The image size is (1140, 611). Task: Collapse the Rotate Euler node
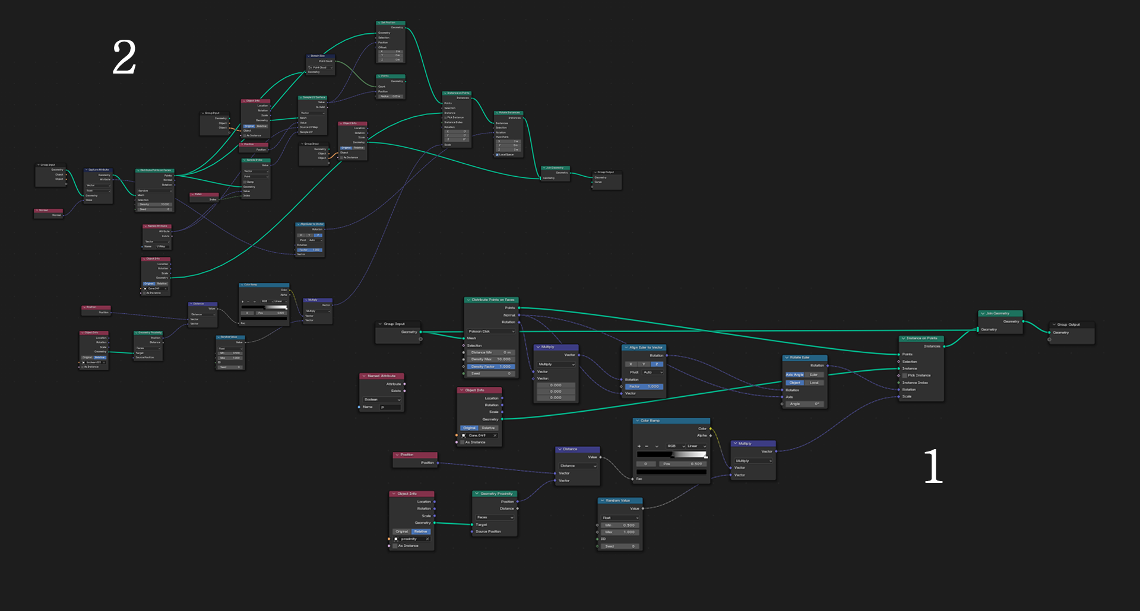point(787,358)
